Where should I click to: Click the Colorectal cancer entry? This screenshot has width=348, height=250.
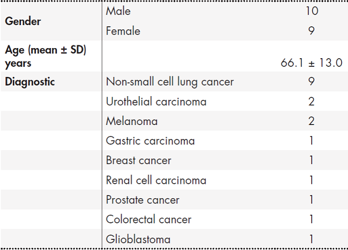coord(148,219)
